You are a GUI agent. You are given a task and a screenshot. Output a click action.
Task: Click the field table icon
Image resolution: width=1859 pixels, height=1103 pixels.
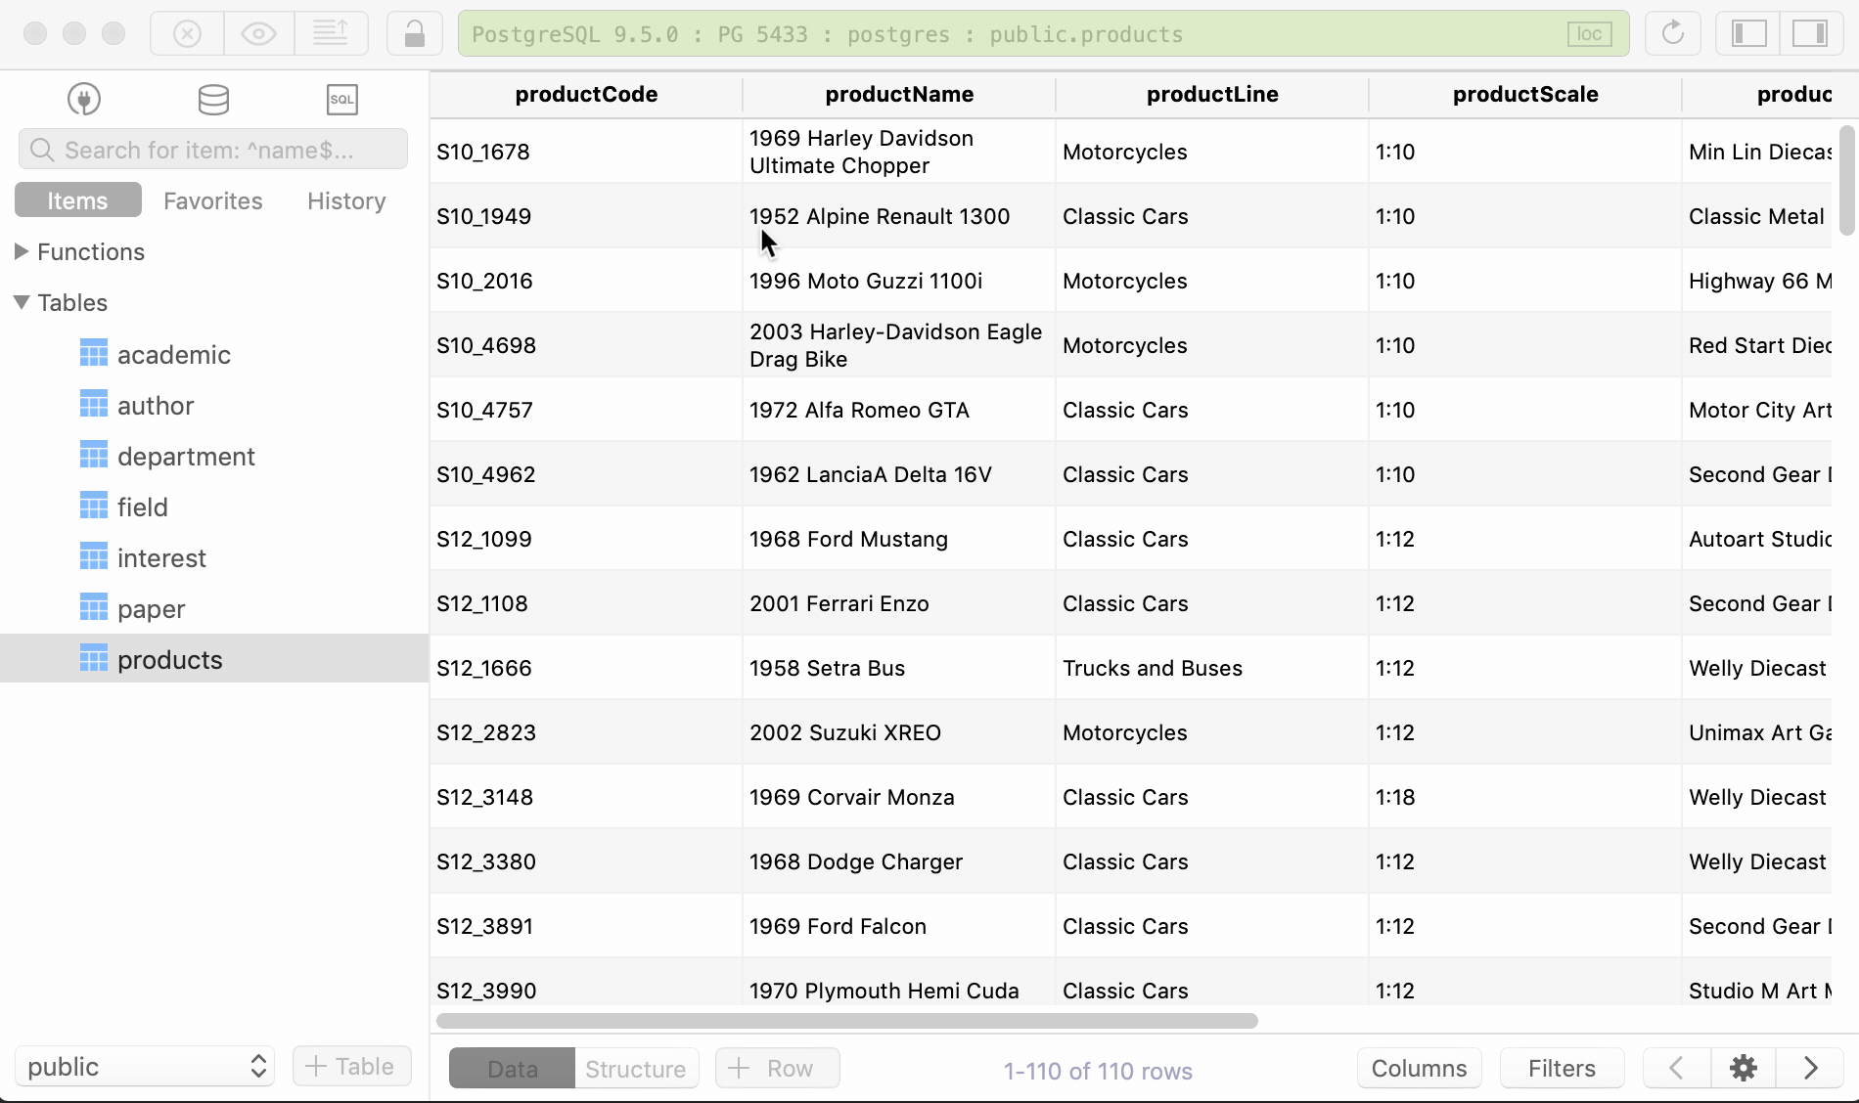tap(94, 507)
